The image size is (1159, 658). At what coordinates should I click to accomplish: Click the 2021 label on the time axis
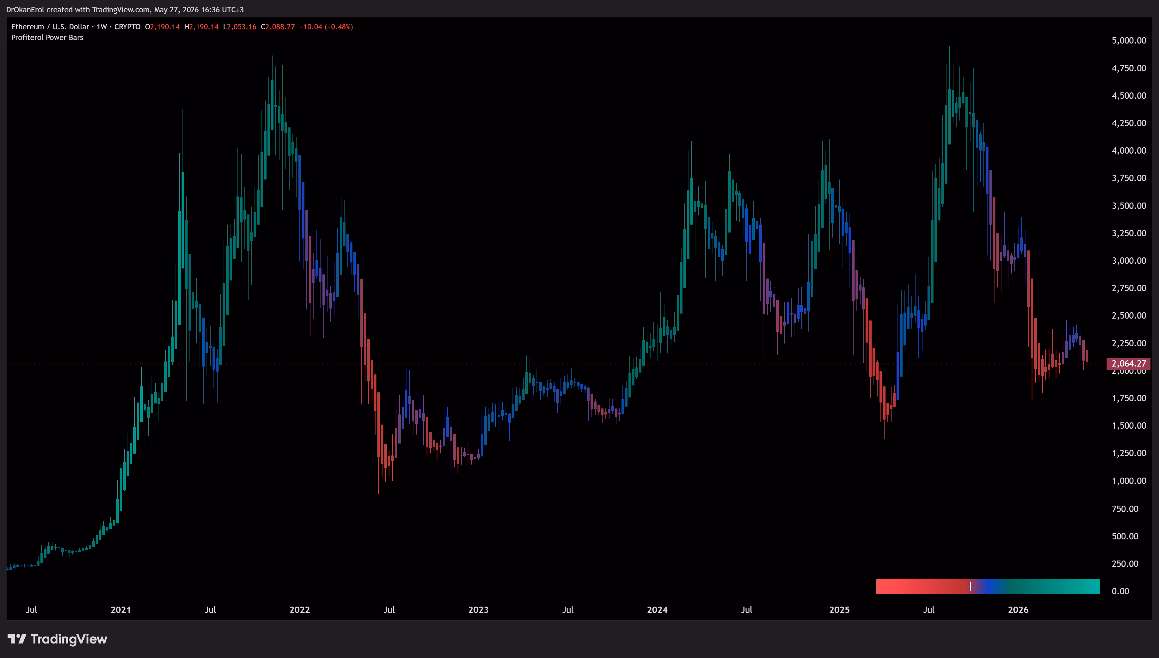coord(121,610)
